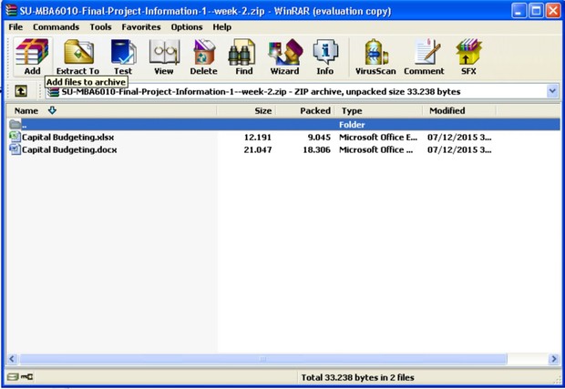Viewport: 565px width, 389px height.
Task: Click the archive path address field
Action: point(302,91)
